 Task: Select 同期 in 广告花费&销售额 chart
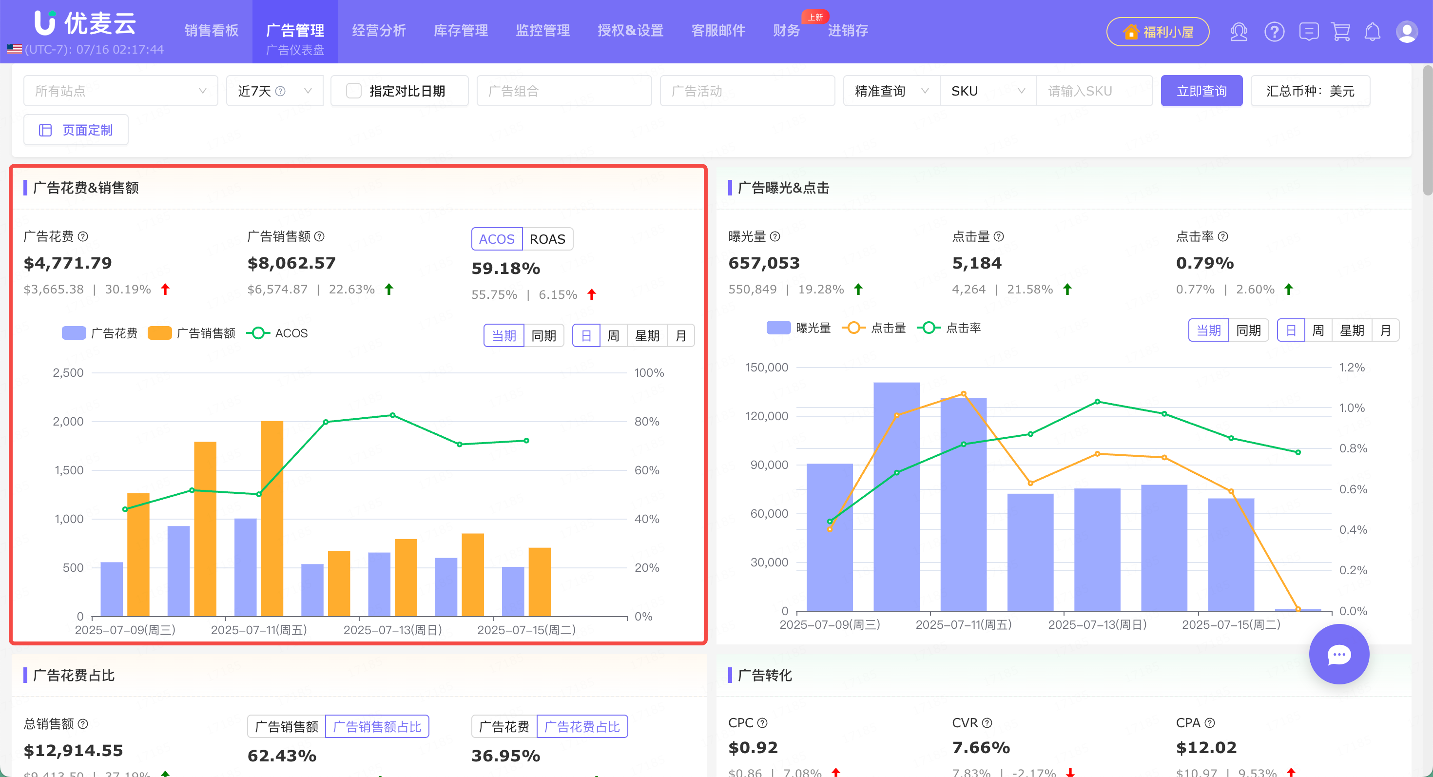543,335
